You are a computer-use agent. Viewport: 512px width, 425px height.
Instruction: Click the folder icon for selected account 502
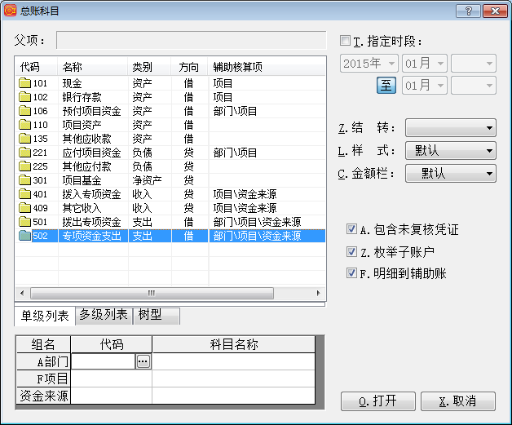tap(24, 236)
